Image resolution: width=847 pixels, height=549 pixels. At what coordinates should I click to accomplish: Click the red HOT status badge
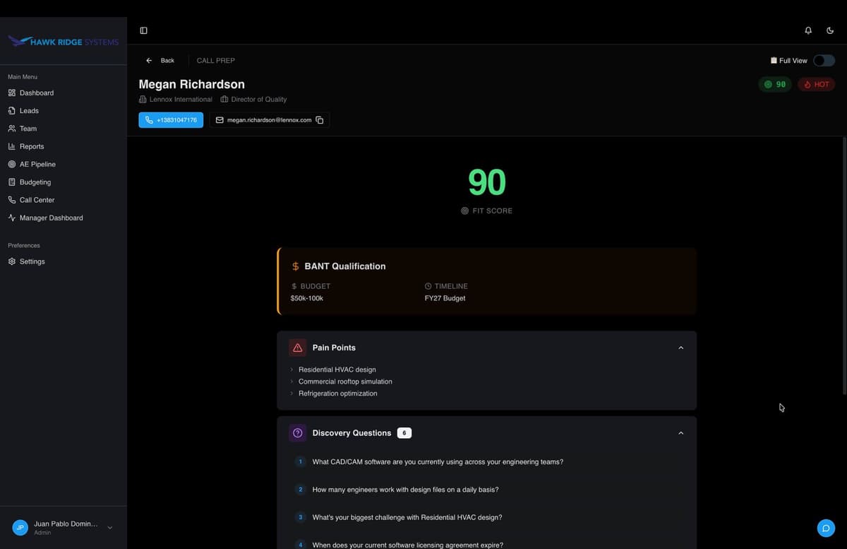816,84
